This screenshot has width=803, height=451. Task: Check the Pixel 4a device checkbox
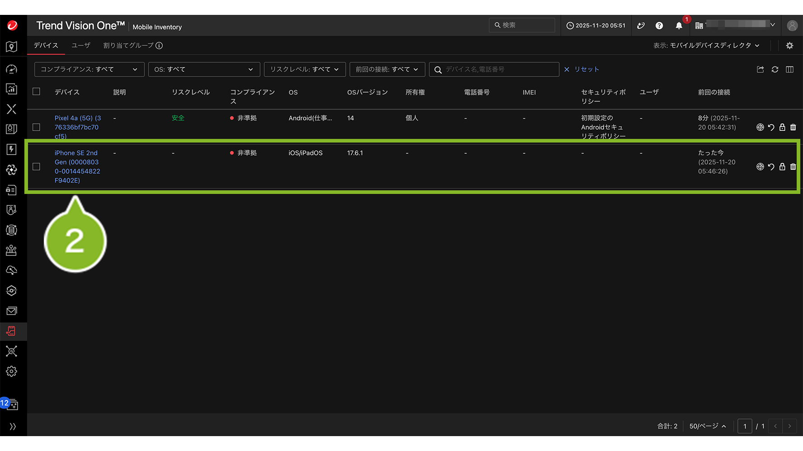37,128
